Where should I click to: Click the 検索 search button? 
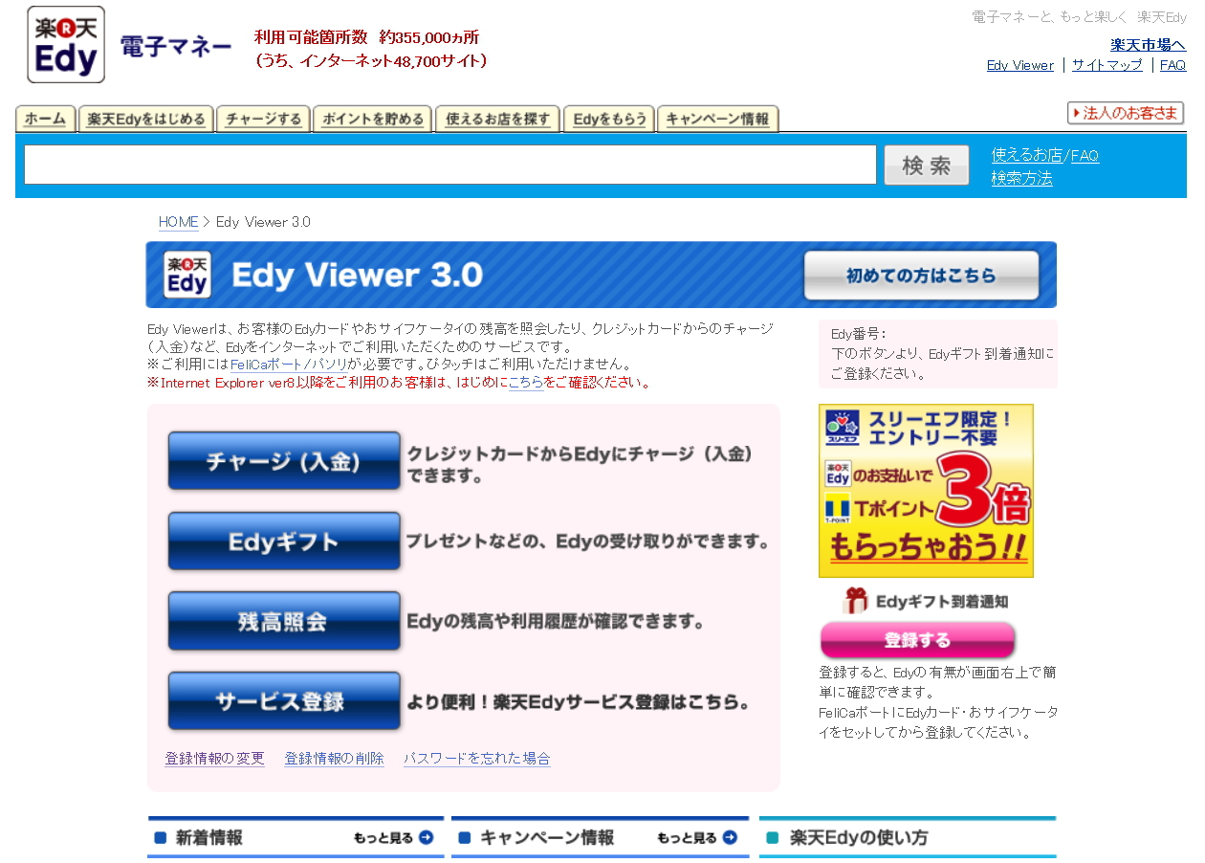926,166
